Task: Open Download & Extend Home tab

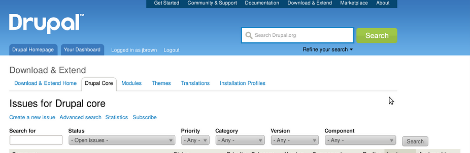Action: coord(45,83)
